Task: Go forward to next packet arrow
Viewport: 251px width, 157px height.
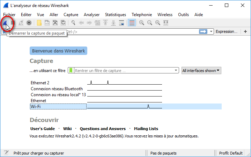Action: click(x=89, y=23)
